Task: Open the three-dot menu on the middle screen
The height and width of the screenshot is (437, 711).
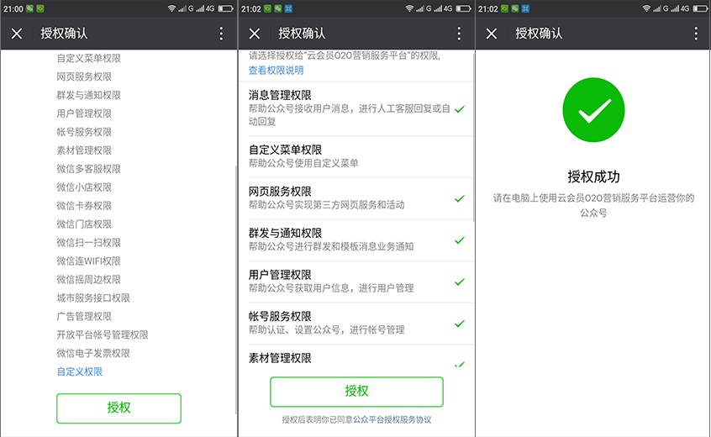Action: (x=459, y=34)
